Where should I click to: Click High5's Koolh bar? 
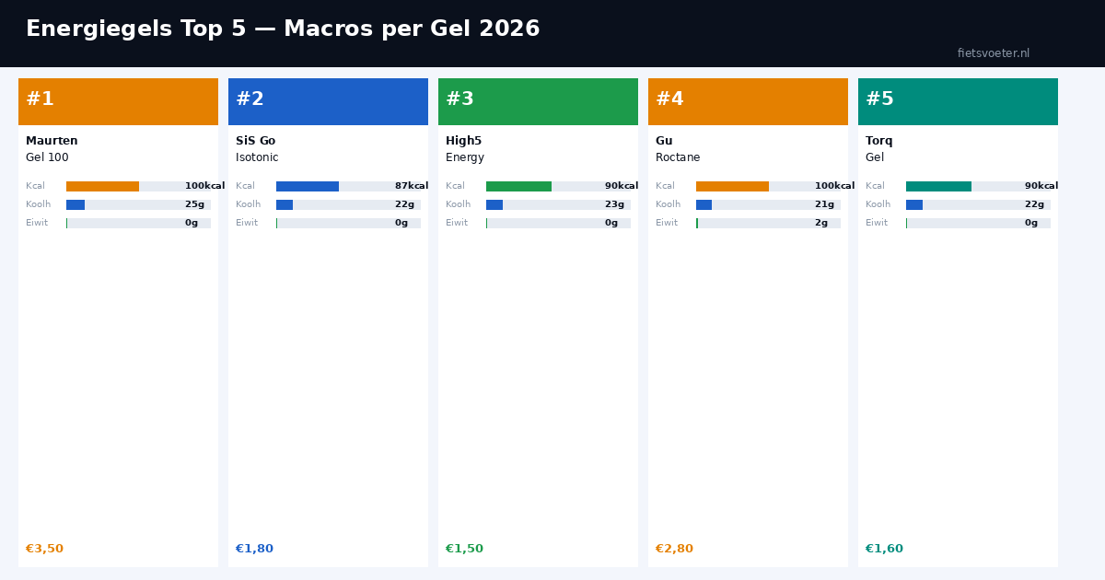558,204
